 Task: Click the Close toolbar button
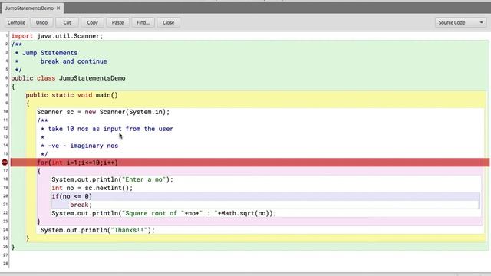169,22
